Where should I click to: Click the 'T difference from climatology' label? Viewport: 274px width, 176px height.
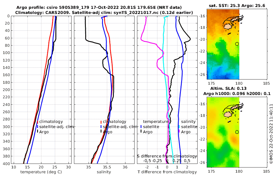tap(167, 172)
